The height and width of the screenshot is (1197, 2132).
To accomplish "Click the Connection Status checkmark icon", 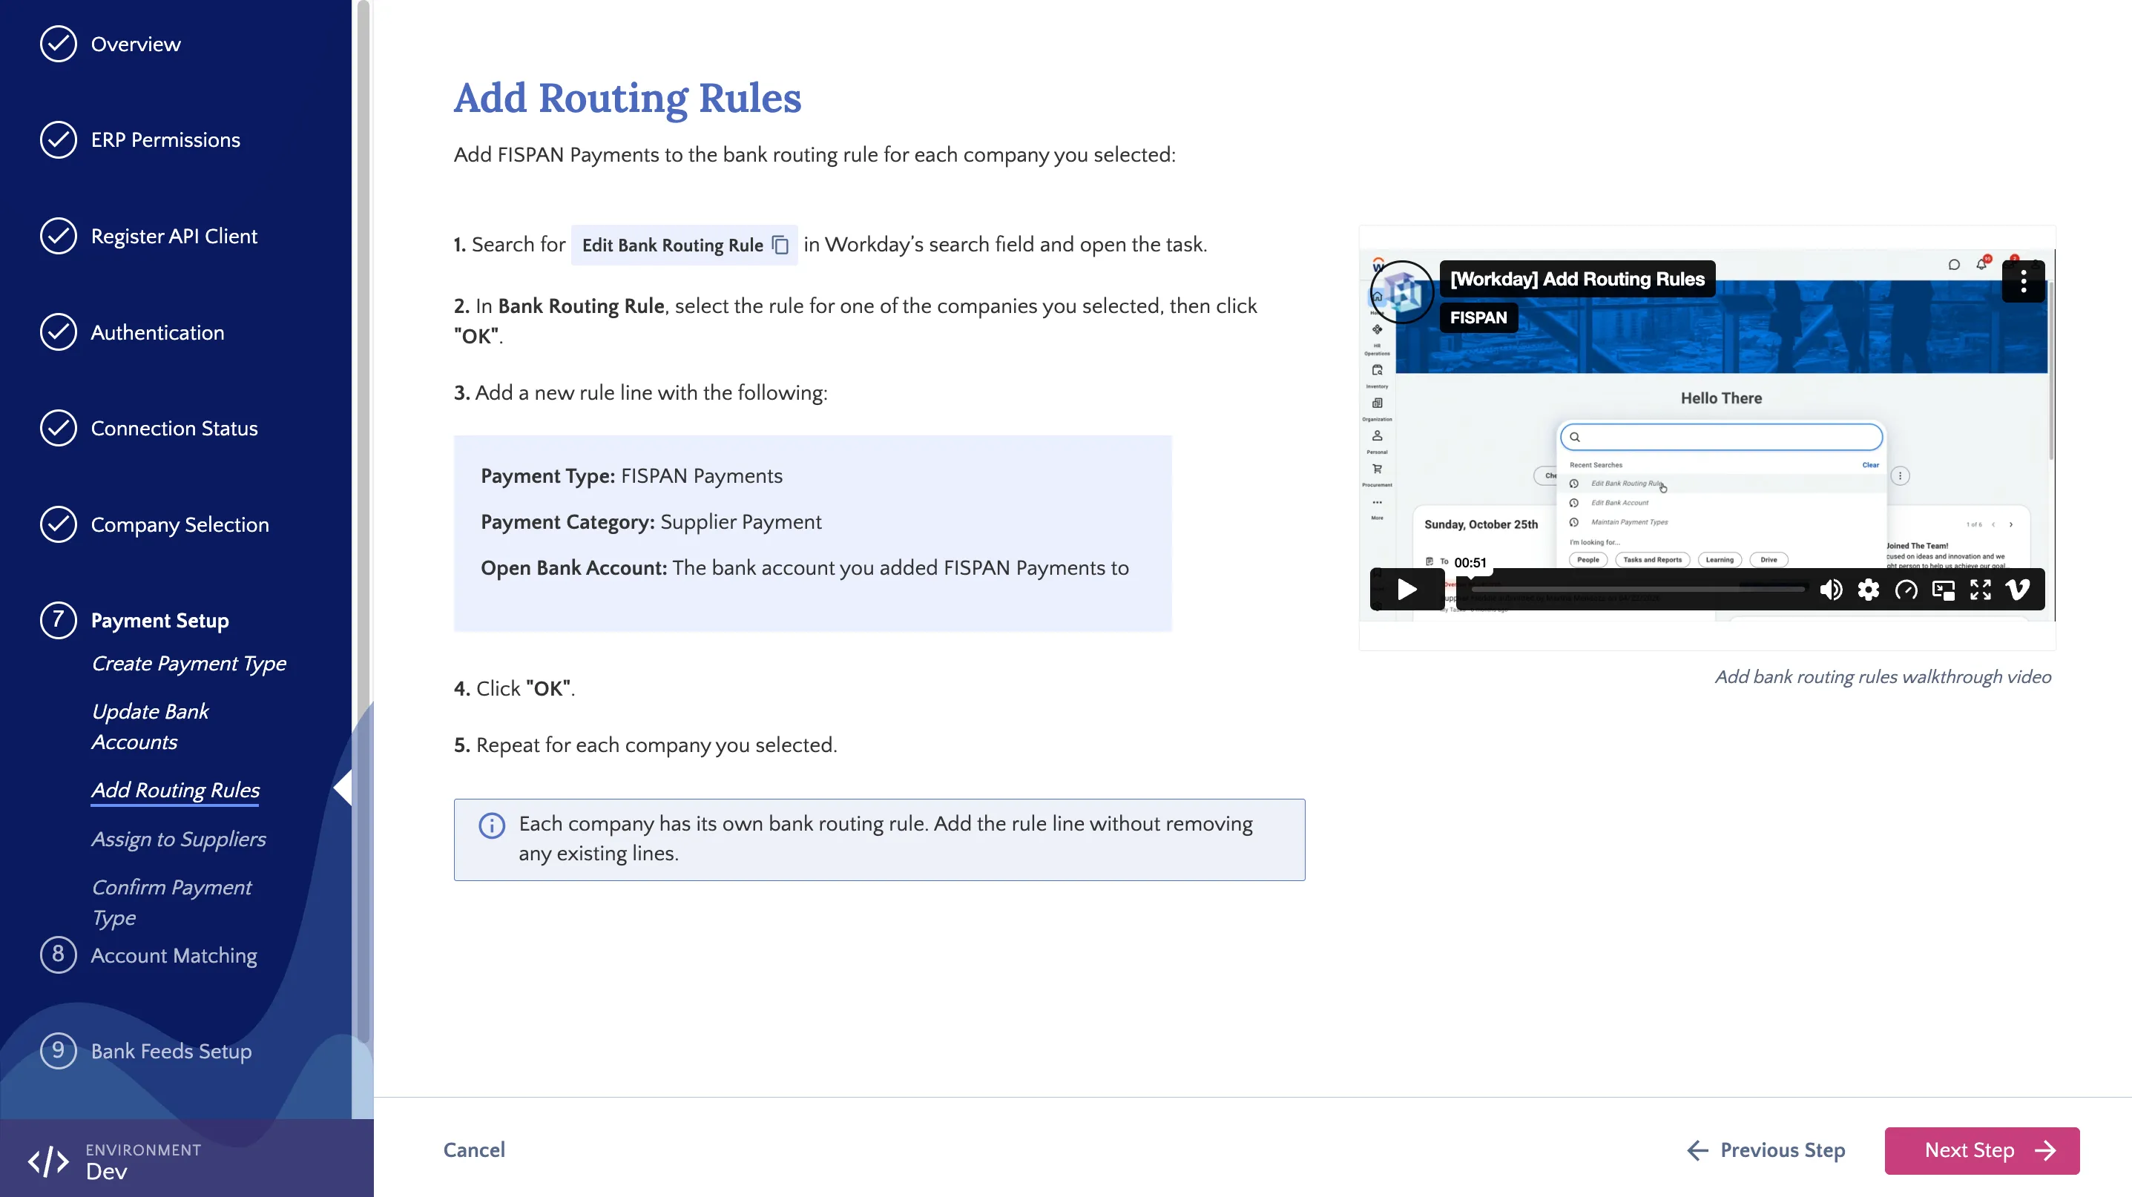I will point(58,428).
